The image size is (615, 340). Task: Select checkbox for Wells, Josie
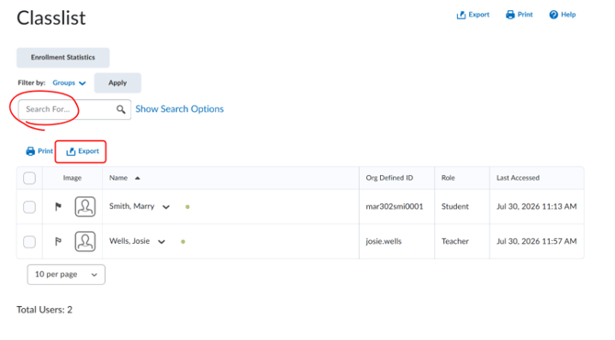(x=29, y=242)
